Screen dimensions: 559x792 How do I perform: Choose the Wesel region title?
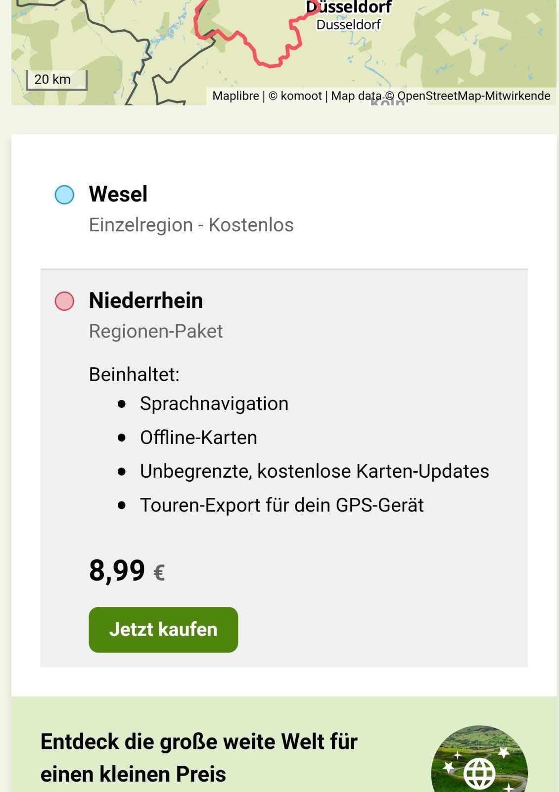tap(118, 194)
